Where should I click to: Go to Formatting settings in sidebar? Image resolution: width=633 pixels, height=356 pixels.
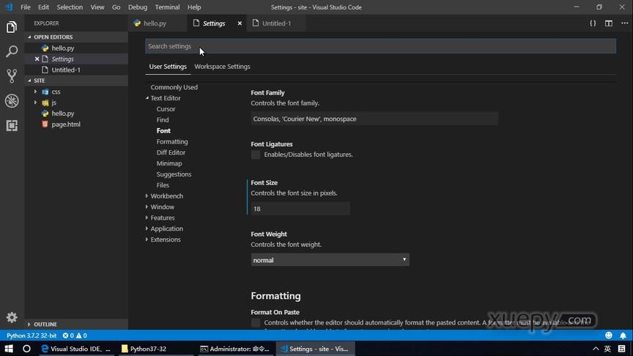pyautogui.click(x=172, y=141)
